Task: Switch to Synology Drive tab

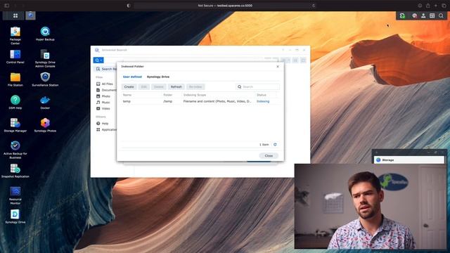Action: tap(158, 77)
